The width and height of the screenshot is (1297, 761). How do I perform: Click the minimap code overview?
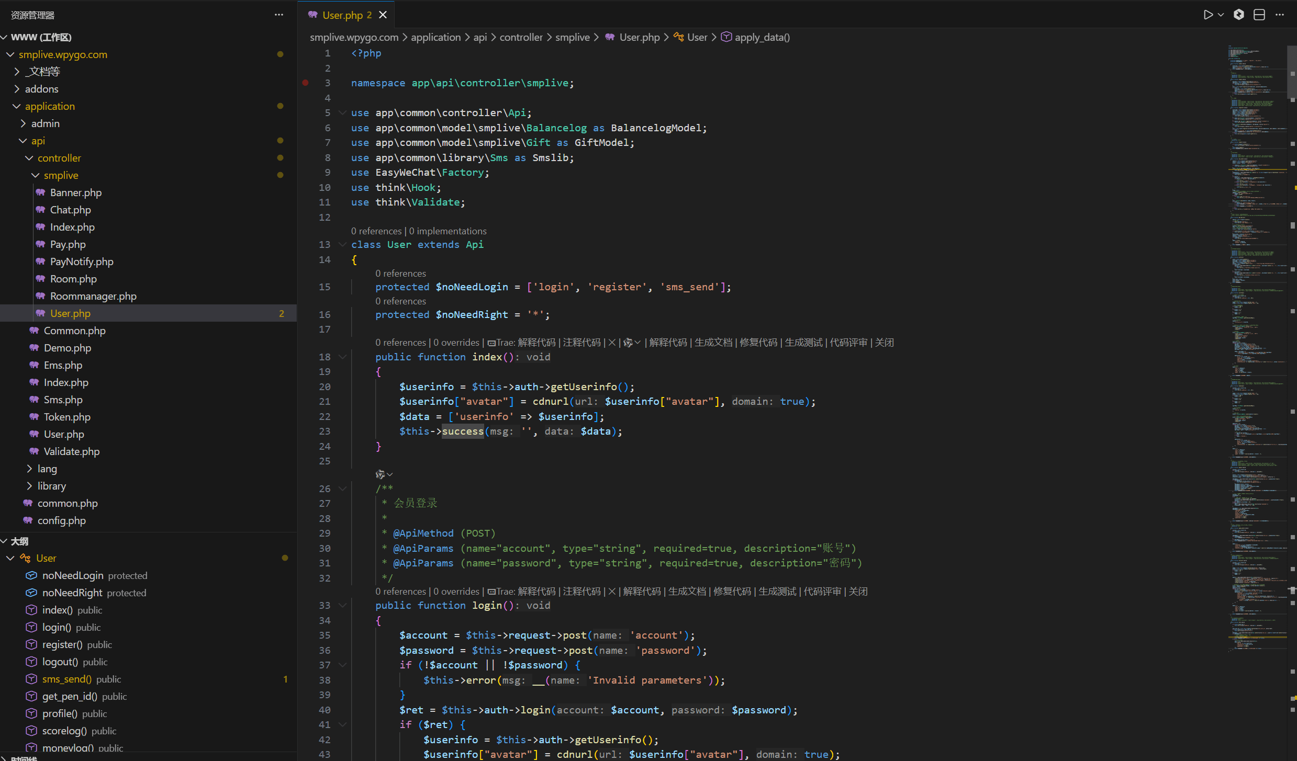pyautogui.click(x=1256, y=314)
